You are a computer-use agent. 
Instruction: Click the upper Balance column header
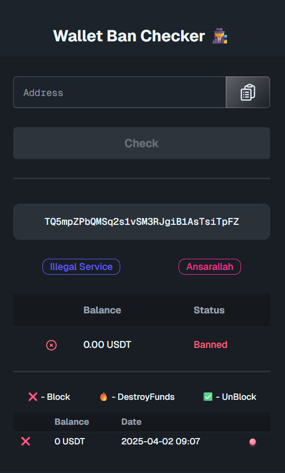click(102, 310)
